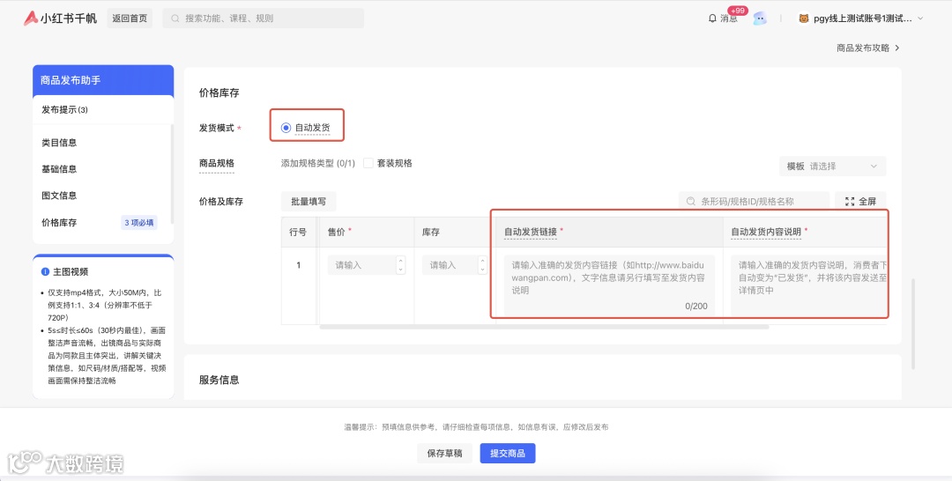Click the 保存草稿 button
952x481 pixels.
pos(444,453)
